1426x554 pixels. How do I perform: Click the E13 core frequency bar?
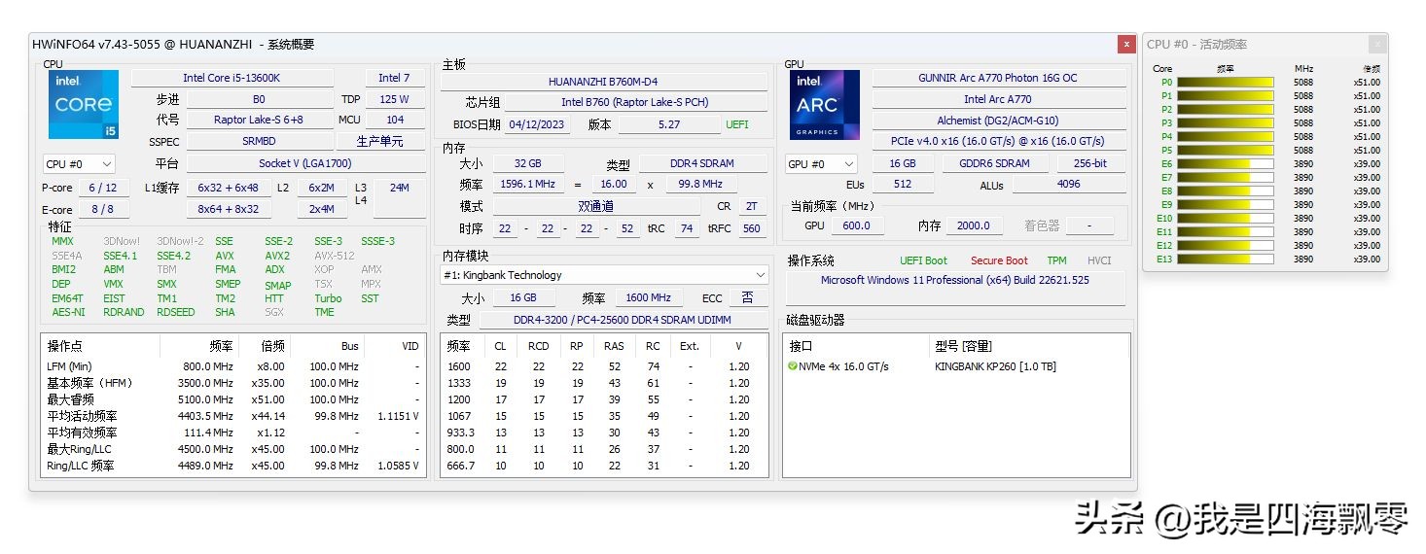[1226, 260]
